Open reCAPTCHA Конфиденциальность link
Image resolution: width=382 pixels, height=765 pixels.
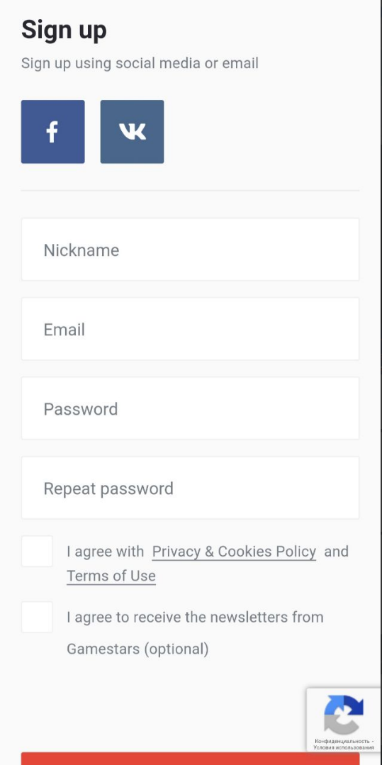click(342, 741)
